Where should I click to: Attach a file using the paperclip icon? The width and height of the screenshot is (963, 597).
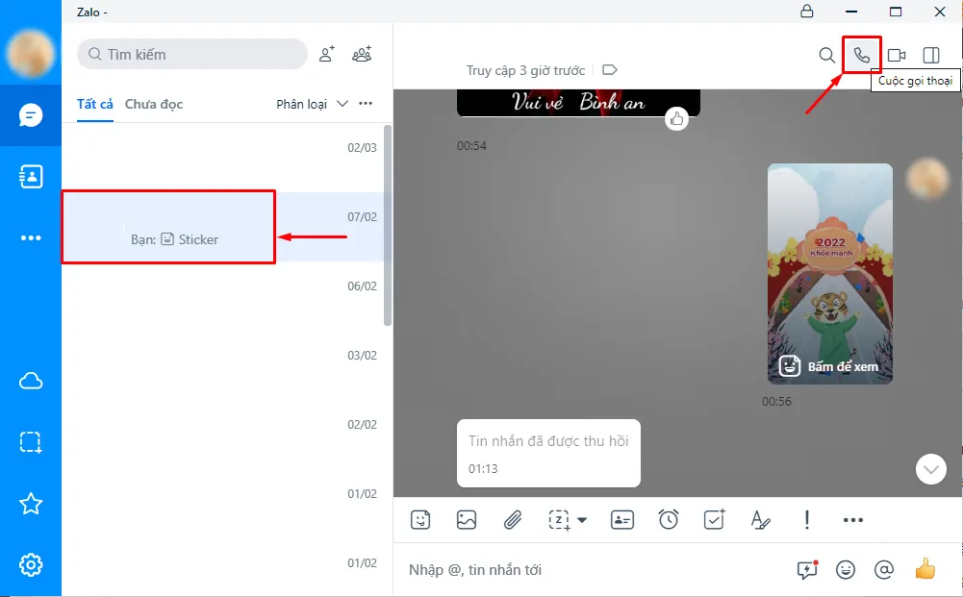tap(513, 520)
